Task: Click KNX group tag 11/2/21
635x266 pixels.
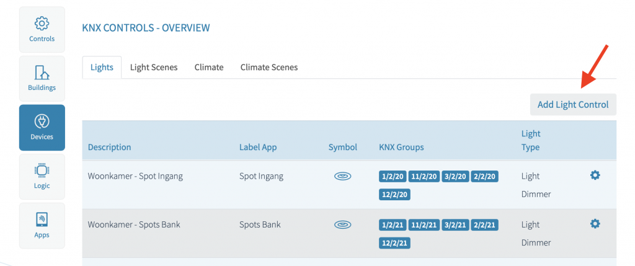Action: pos(424,224)
